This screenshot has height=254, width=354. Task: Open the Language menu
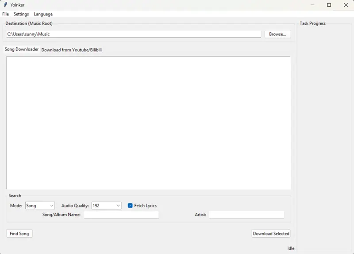pyautogui.click(x=43, y=14)
